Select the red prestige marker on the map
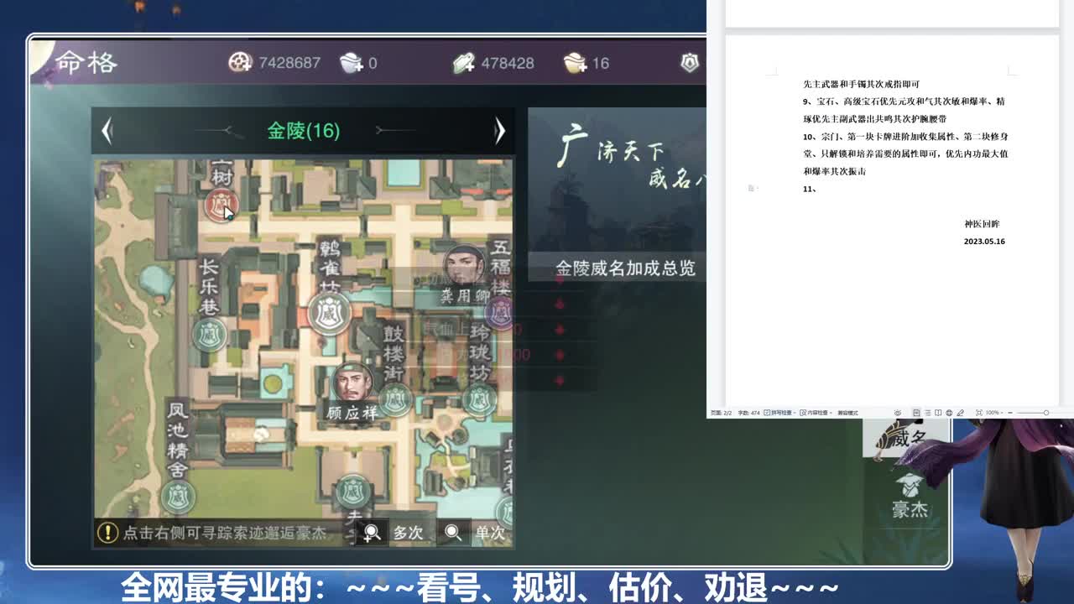The width and height of the screenshot is (1074, 604). [222, 205]
